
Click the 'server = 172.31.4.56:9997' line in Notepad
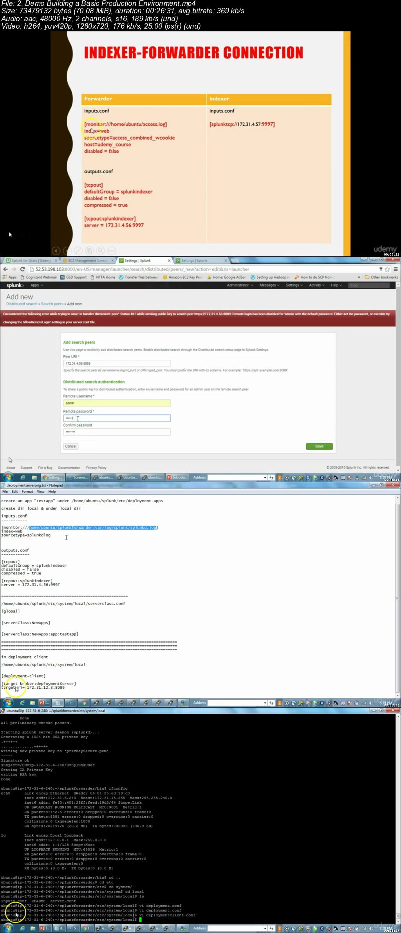pos(31,584)
